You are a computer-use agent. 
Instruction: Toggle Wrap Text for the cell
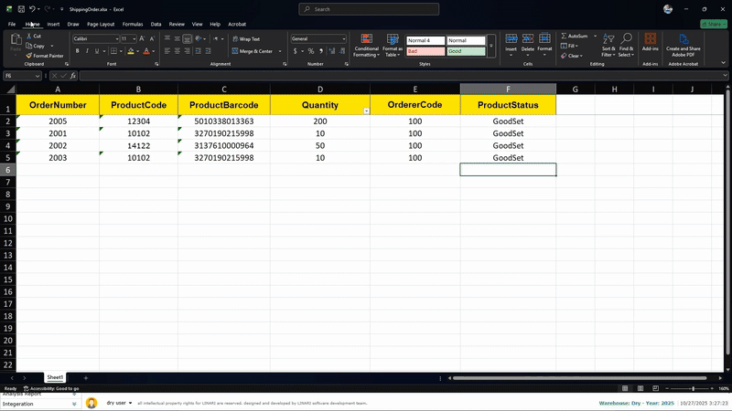click(x=245, y=39)
